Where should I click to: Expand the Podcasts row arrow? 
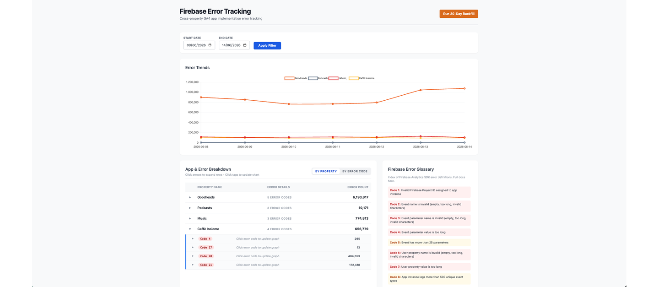pos(190,208)
